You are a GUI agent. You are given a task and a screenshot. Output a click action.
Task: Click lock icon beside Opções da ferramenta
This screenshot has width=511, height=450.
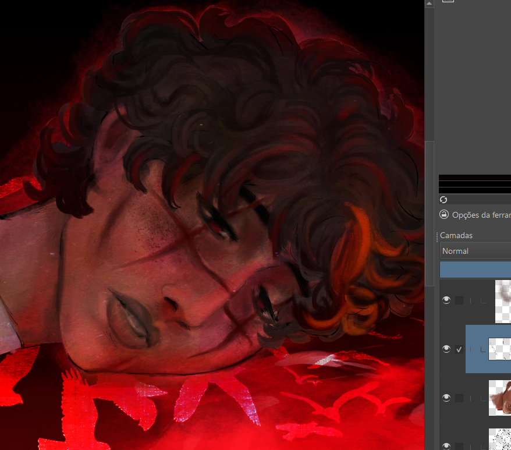[x=444, y=214]
